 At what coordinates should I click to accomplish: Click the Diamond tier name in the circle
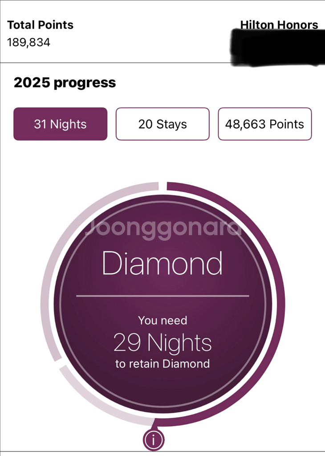coord(162,263)
